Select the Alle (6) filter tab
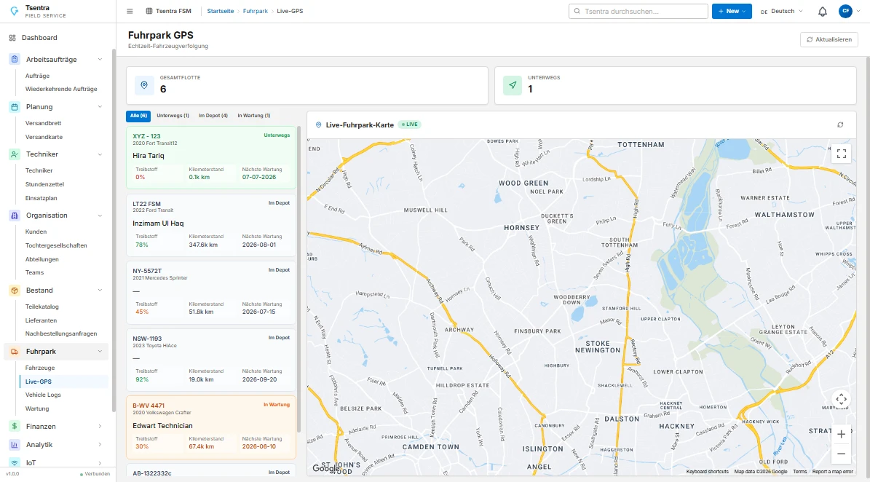 click(138, 116)
